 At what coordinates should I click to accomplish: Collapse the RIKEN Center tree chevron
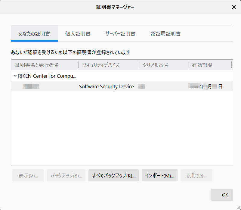point(15,76)
